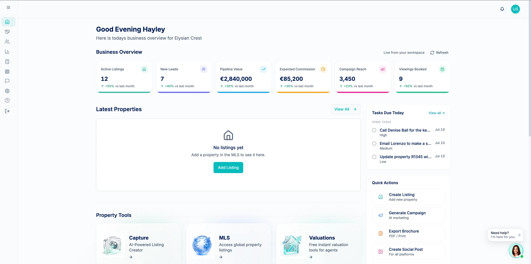Dismiss the Need help popup
Screen dimensions: 531x264
pyautogui.click(x=519, y=235)
